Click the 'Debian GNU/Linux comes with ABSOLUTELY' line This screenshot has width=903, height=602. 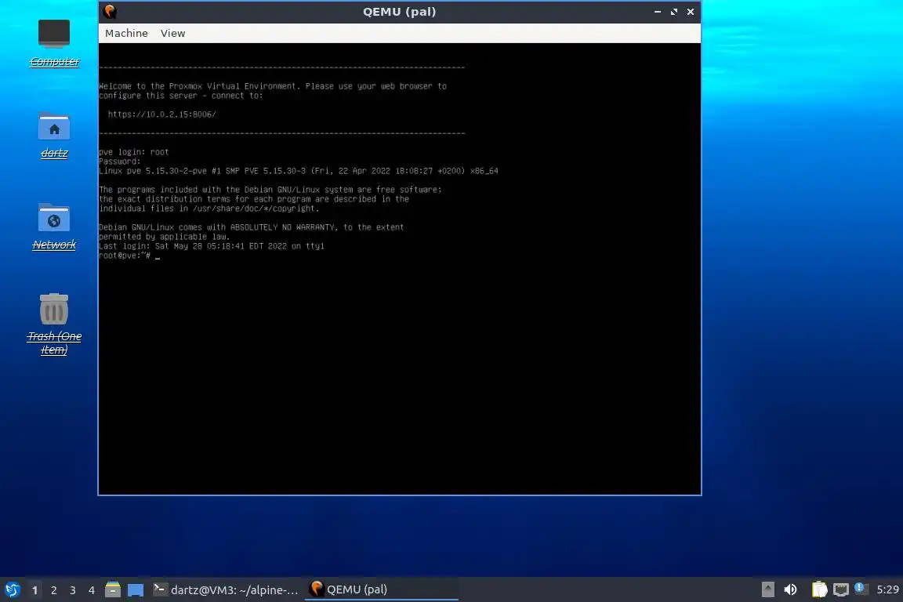coord(251,227)
